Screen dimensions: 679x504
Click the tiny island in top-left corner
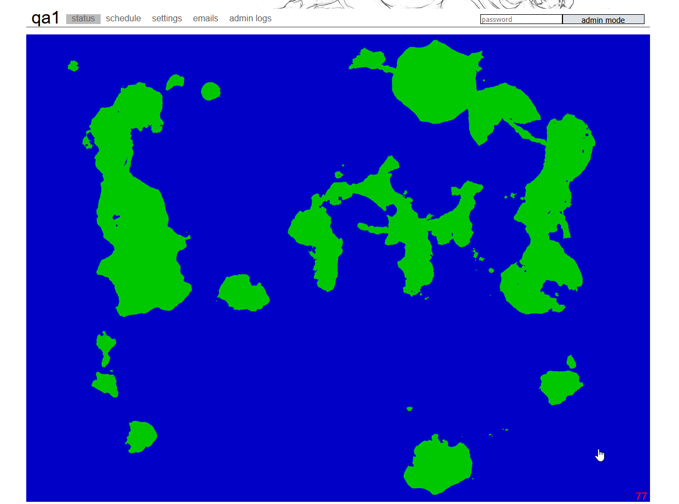tap(73, 66)
